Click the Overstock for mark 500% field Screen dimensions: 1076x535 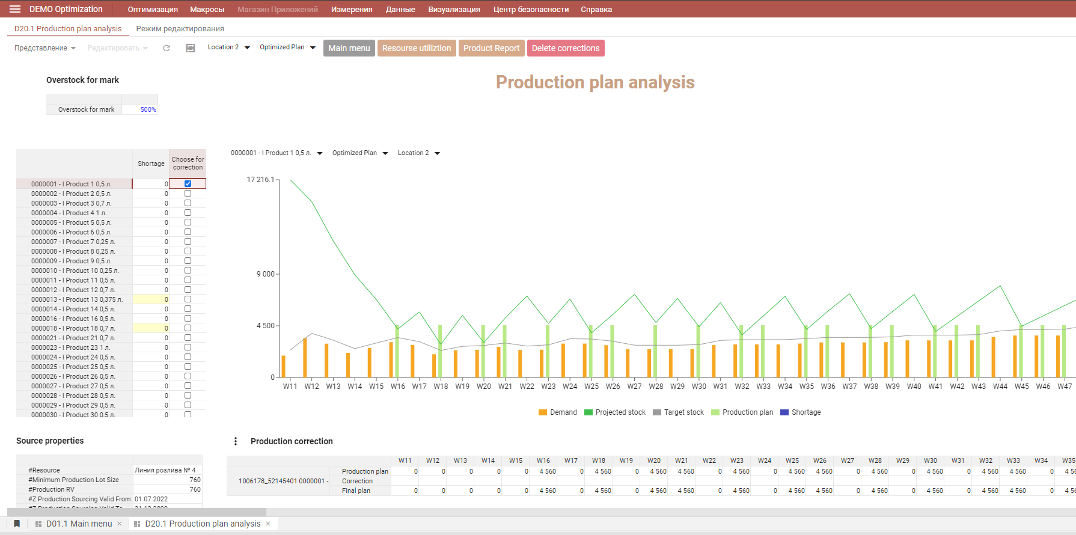coord(140,109)
